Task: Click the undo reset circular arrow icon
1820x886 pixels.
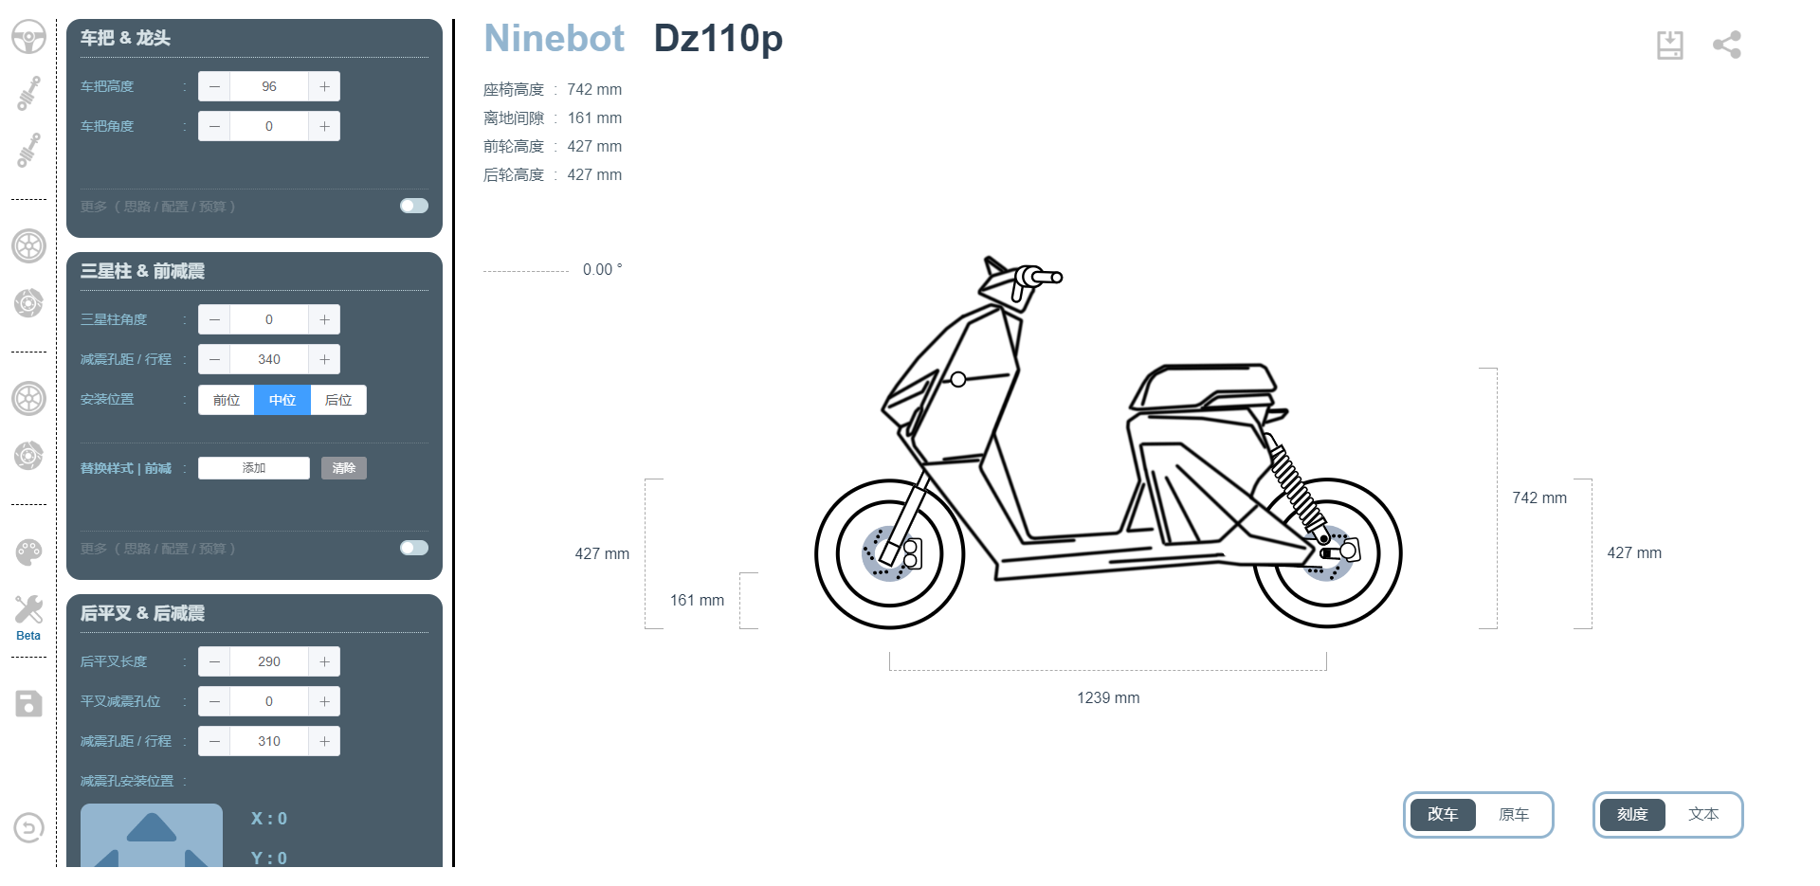Action: click(28, 828)
